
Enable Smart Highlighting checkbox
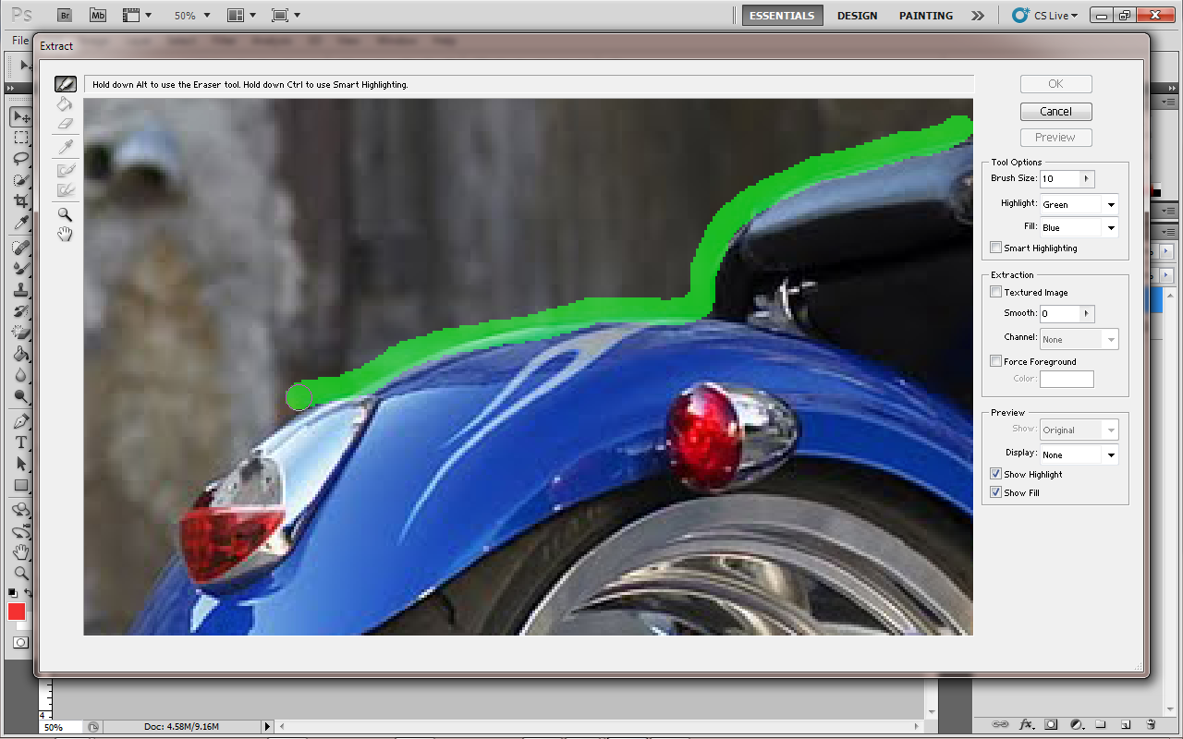995,248
